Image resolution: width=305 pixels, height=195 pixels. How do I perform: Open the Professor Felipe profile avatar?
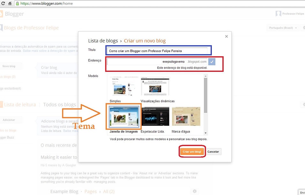pyautogui.click(x=278, y=14)
